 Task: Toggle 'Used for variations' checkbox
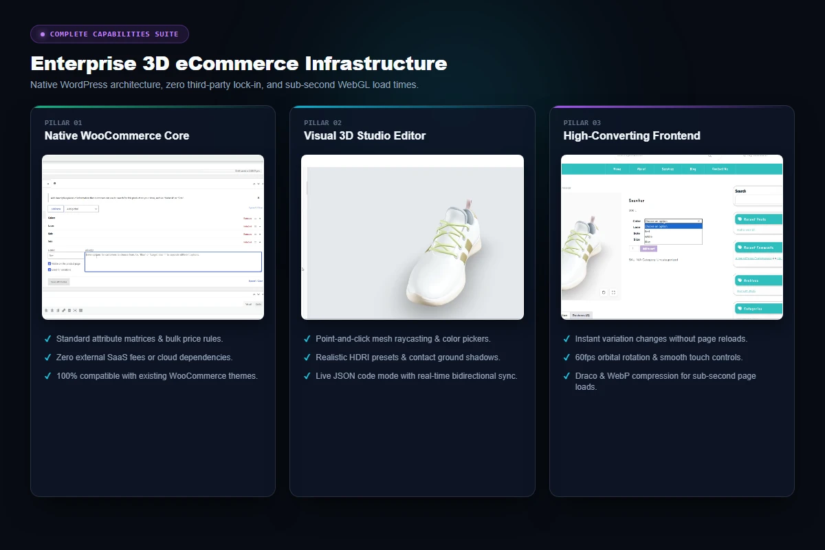pyautogui.click(x=49, y=269)
